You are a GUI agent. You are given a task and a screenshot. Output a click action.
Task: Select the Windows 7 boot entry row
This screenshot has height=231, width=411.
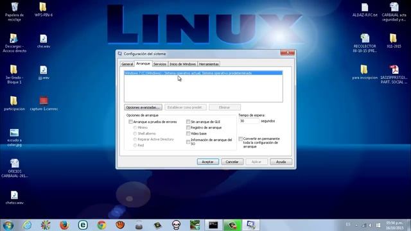pyautogui.click(x=204, y=73)
